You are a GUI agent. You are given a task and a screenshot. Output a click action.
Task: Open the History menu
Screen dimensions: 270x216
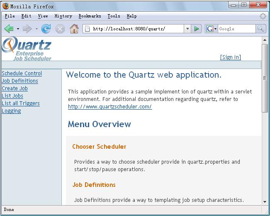tap(63, 16)
